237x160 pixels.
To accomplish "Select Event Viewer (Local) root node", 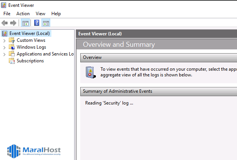I will 29,33.
